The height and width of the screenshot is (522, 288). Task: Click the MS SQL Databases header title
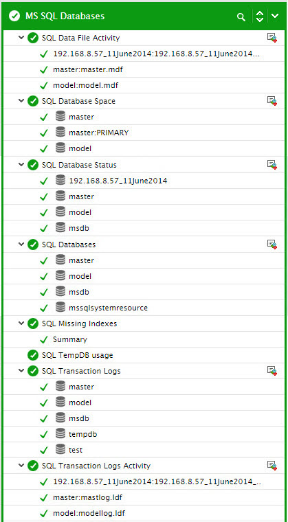[65, 16]
